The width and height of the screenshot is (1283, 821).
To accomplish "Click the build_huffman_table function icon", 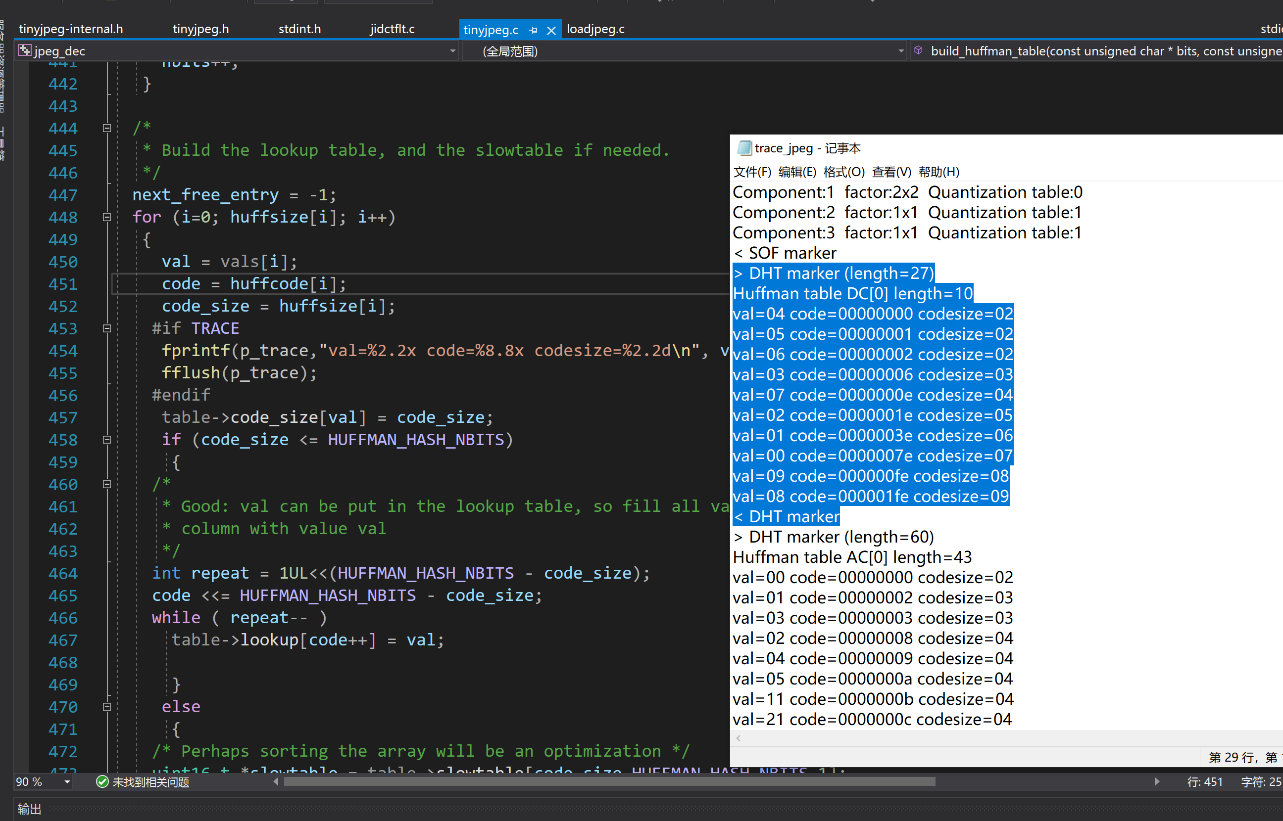I will pos(918,50).
